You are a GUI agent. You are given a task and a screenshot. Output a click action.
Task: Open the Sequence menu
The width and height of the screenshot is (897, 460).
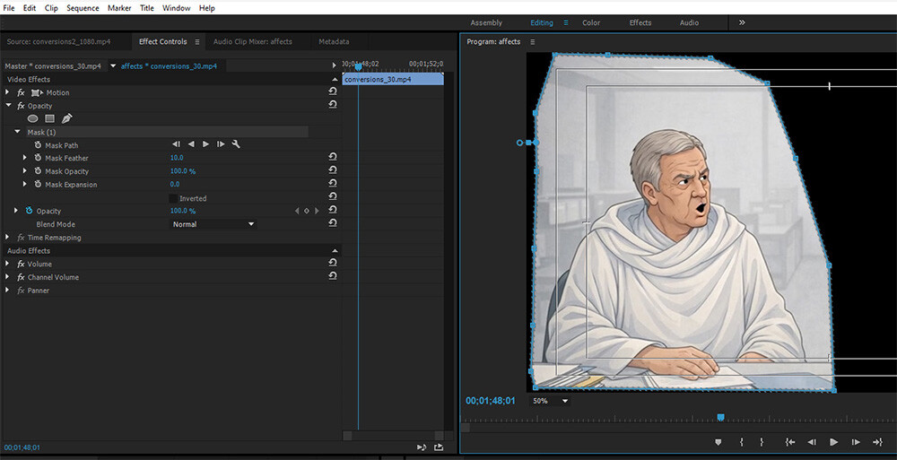tap(83, 8)
